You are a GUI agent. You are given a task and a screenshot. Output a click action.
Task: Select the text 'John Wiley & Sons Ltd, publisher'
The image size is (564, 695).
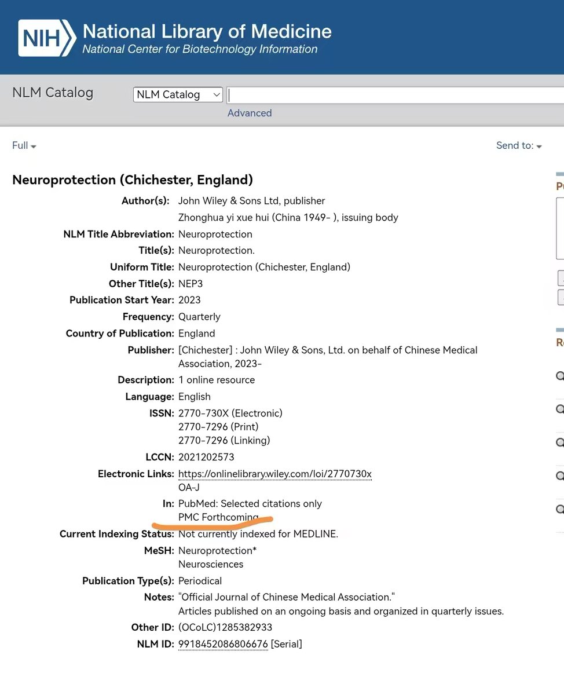[x=252, y=201]
